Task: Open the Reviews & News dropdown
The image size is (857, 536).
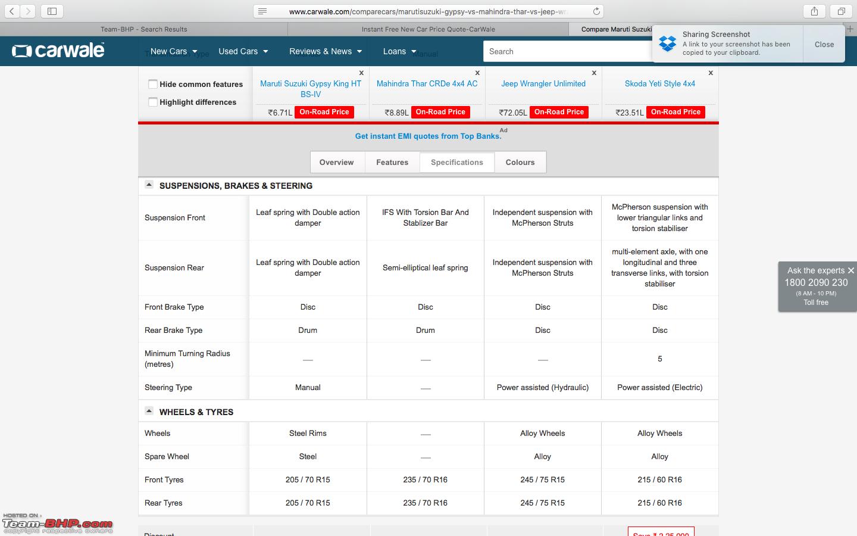Action: tap(326, 51)
